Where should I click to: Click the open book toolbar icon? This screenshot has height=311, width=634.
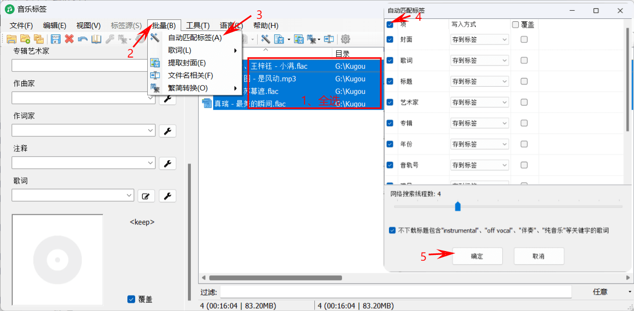[x=96, y=39]
